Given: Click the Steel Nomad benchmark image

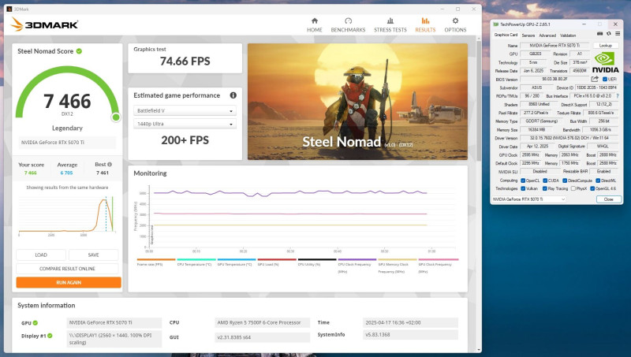Looking at the screenshot, I should 357,102.
